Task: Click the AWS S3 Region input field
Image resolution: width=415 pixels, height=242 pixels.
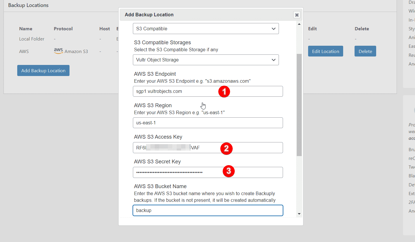Action: pyautogui.click(x=208, y=123)
